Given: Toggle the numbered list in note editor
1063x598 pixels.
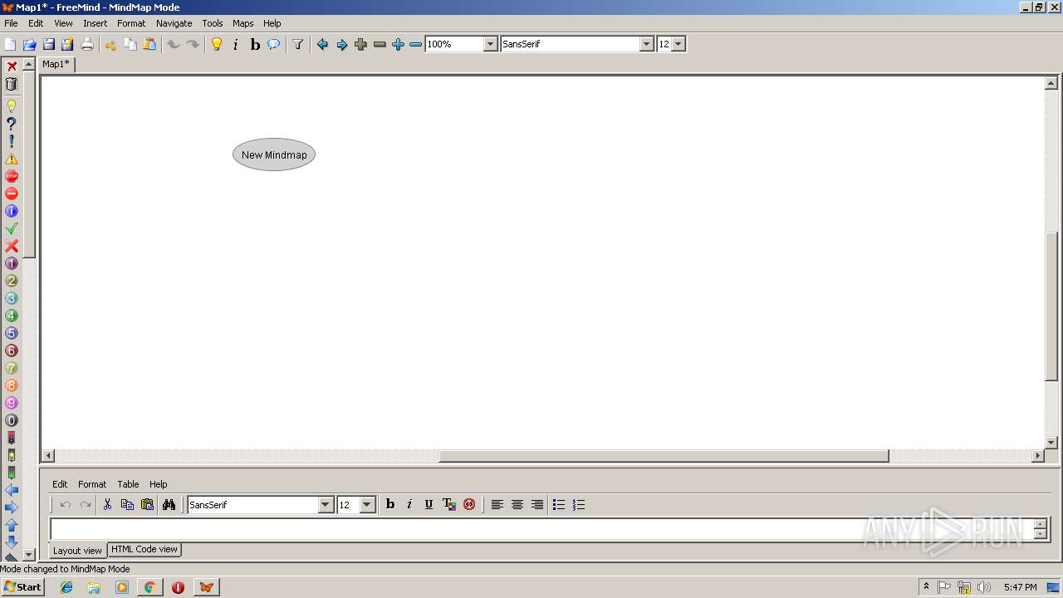Looking at the screenshot, I should (579, 504).
